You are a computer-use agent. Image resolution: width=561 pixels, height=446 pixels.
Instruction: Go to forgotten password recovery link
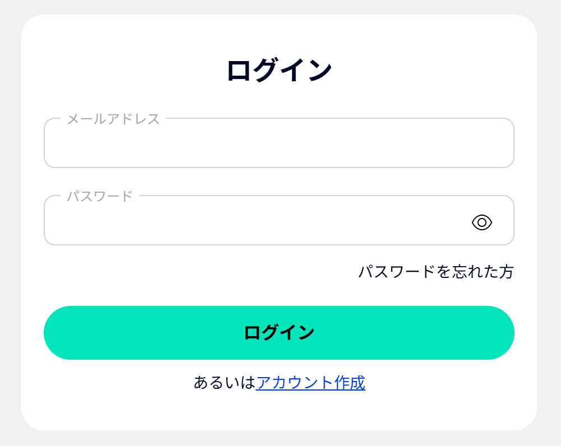435,272
